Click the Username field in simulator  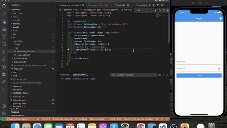pyautogui.click(x=199, y=62)
